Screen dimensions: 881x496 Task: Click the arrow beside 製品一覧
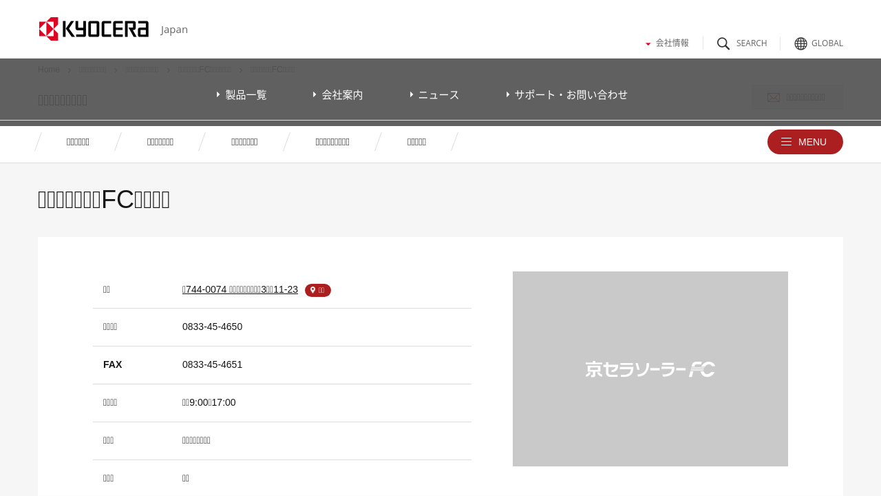[x=218, y=94]
